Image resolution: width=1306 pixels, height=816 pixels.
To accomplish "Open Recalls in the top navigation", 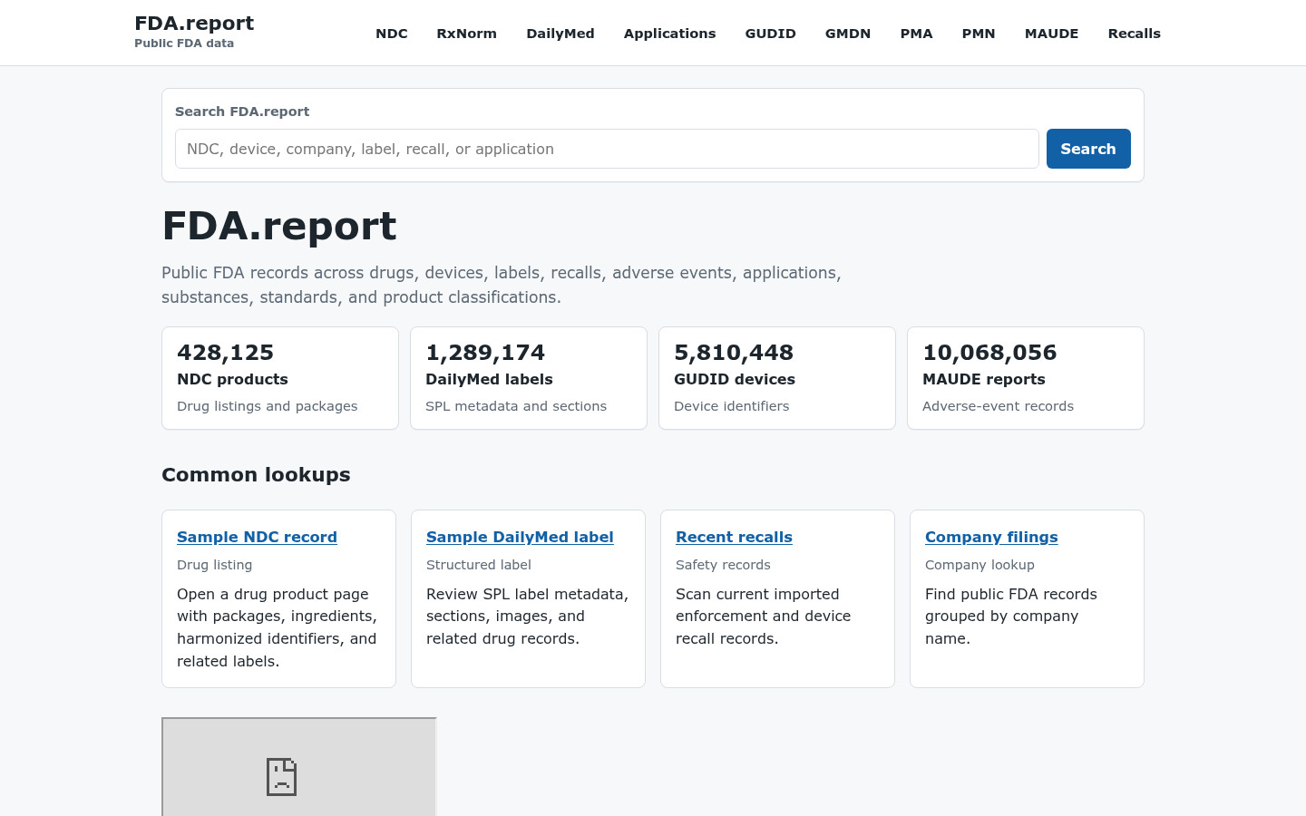I will [x=1134, y=34].
